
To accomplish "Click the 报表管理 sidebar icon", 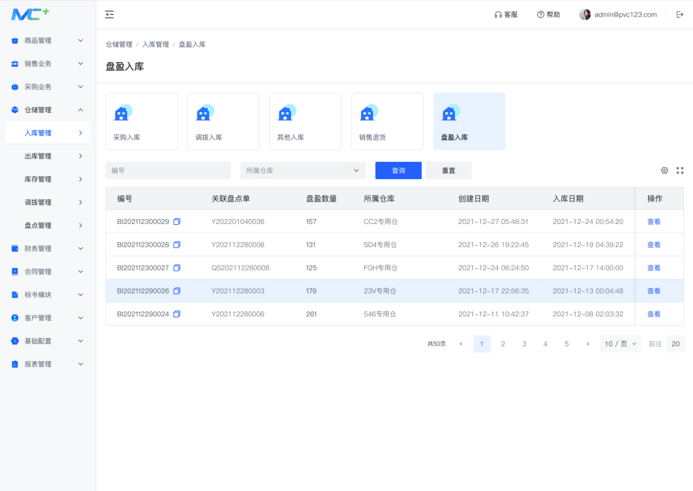I will click(x=15, y=364).
